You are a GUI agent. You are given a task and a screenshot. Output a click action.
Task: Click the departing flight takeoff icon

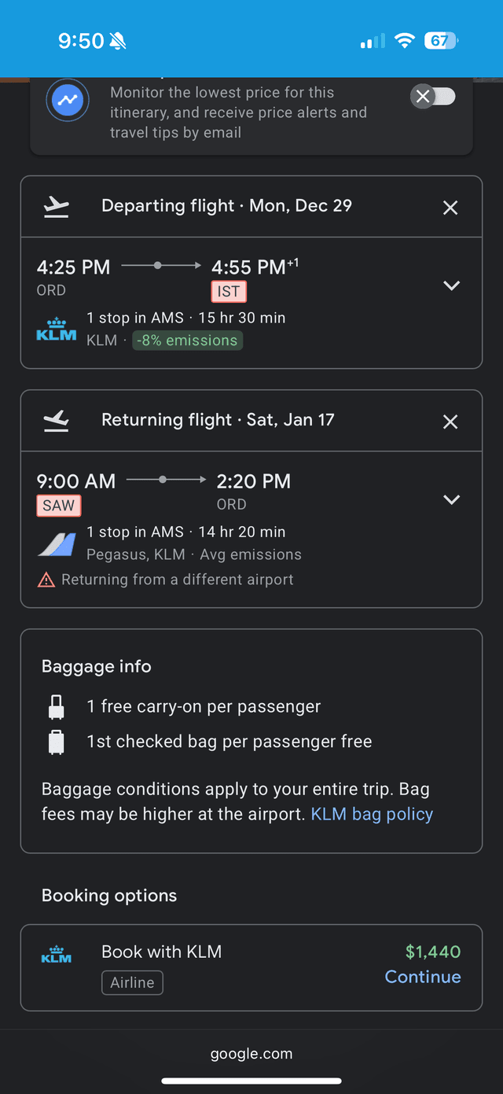57,207
